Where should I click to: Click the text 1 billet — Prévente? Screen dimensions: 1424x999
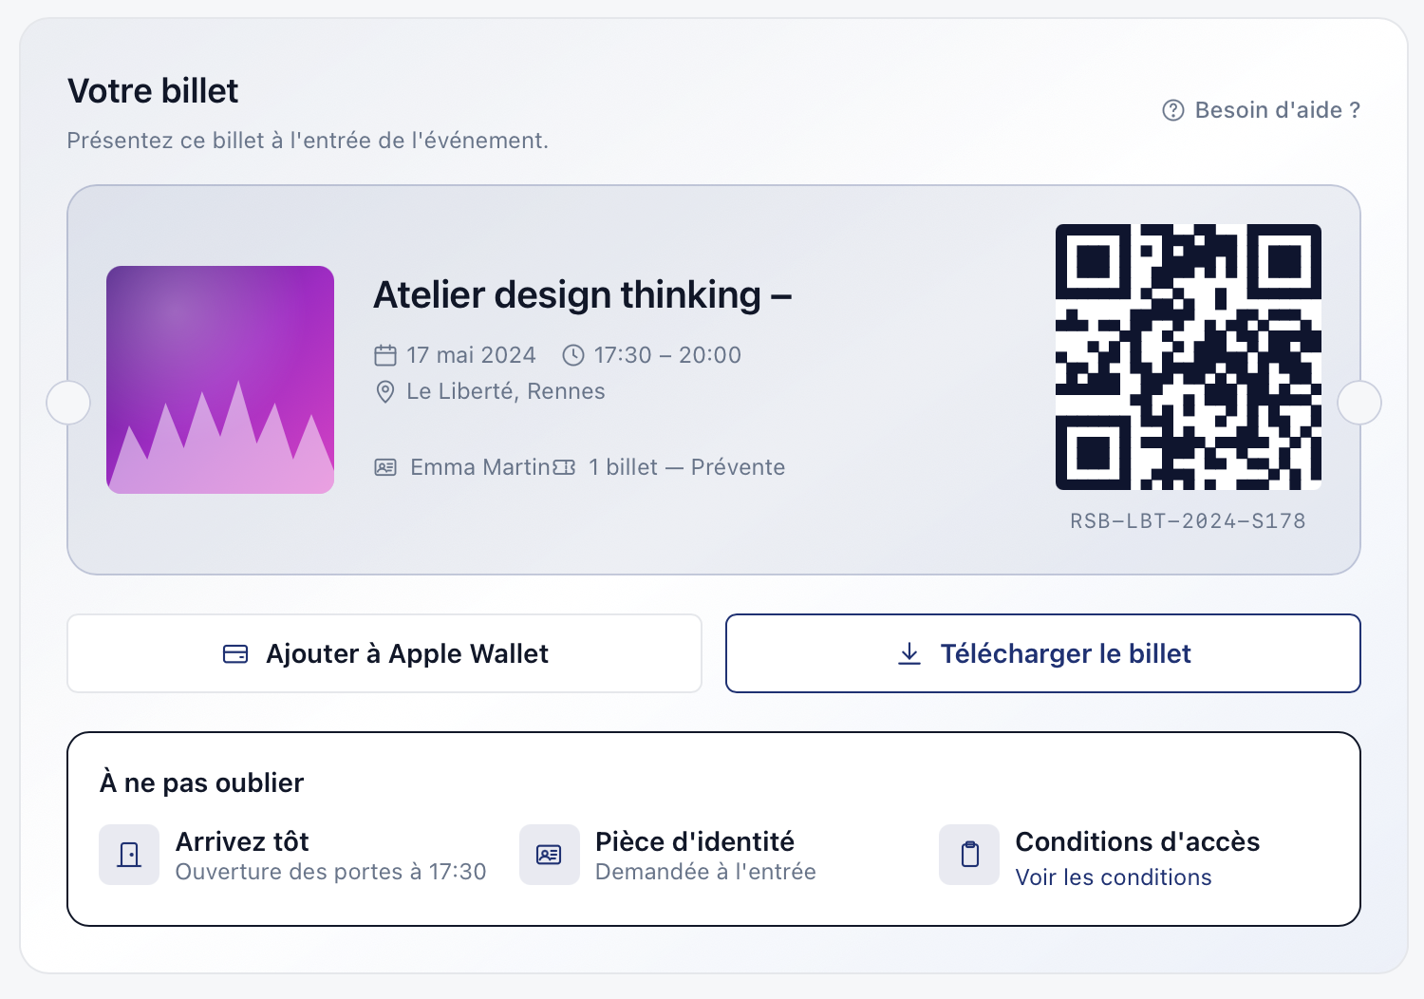(687, 467)
